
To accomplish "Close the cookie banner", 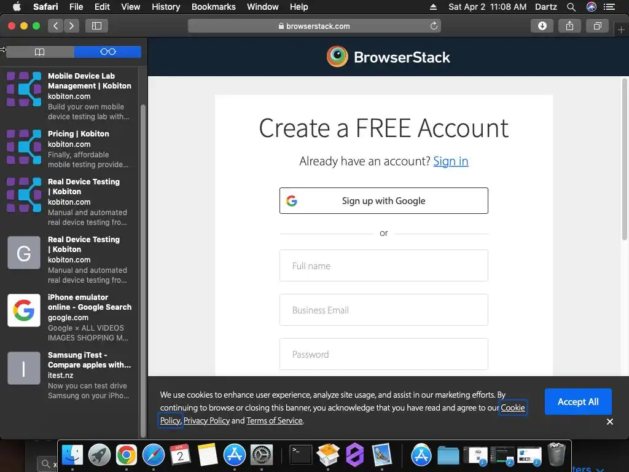I will (610, 422).
